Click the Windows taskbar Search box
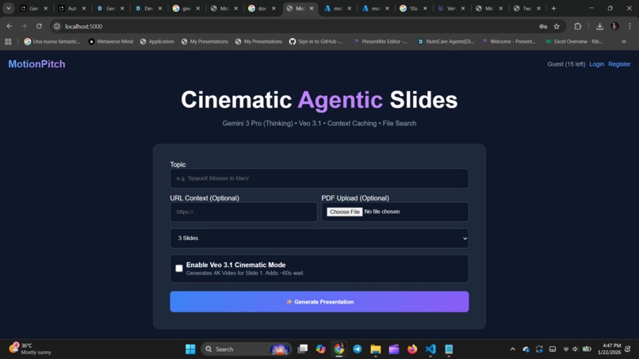The width and height of the screenshot is (639, 359). [x=246, y=349]
